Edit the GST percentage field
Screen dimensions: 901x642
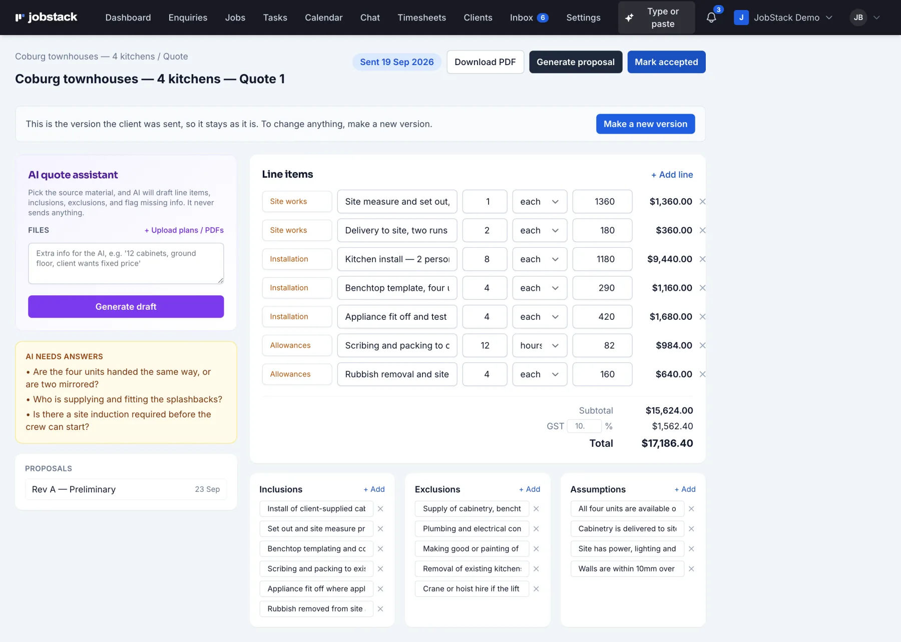pyautogui.click(x=584, y=426)
